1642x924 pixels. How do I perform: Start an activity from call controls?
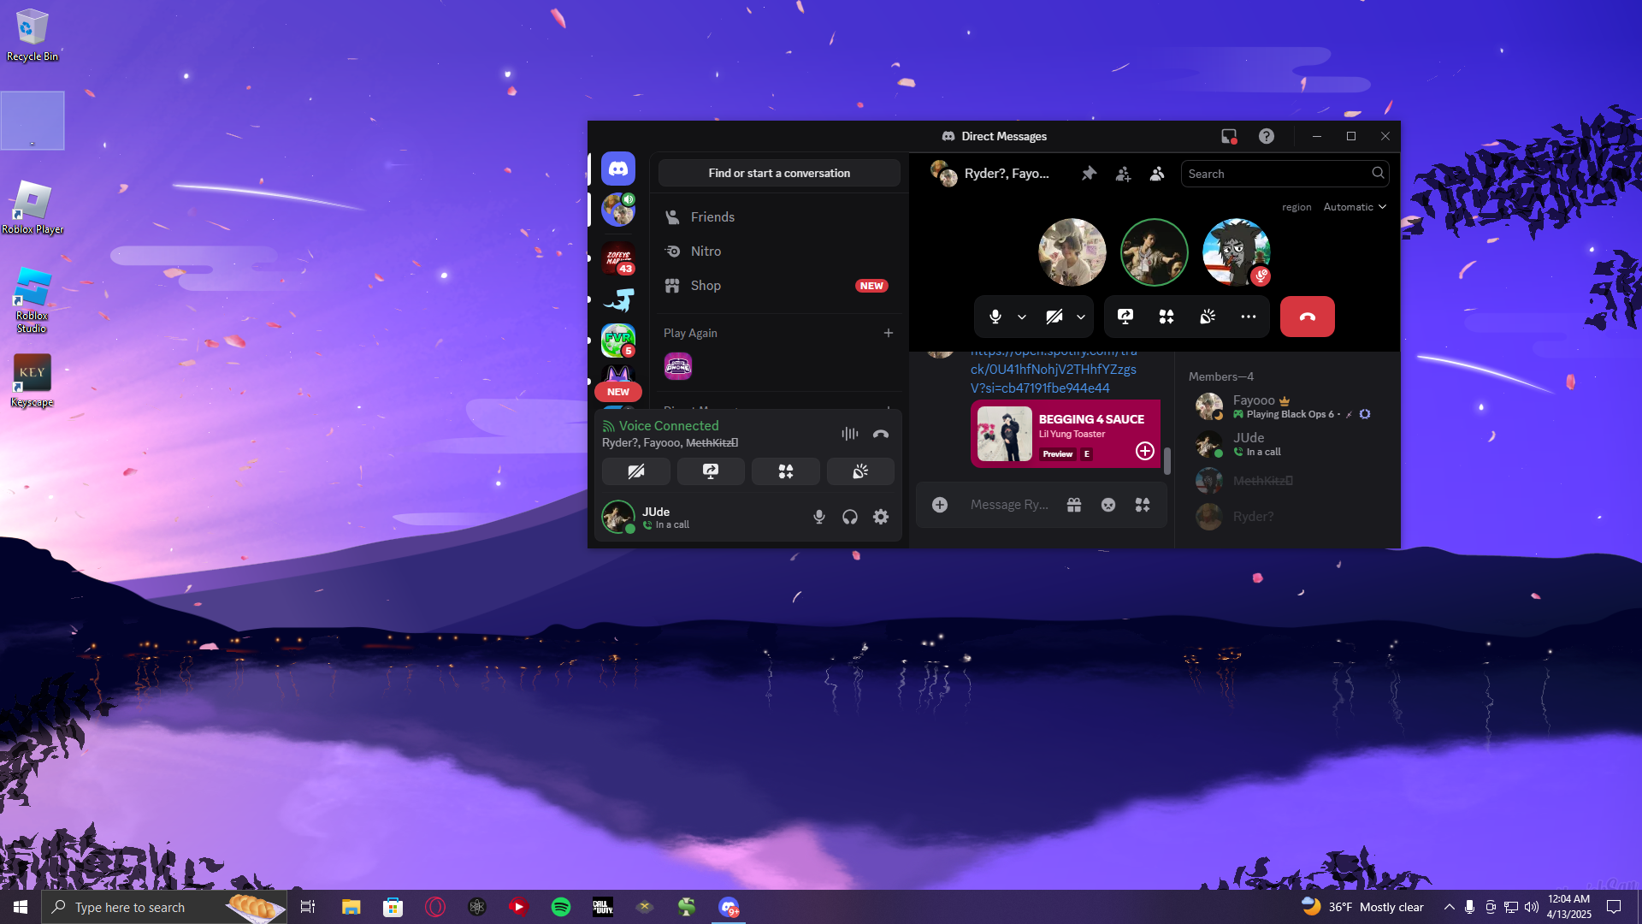click(x=1167, y=317)
